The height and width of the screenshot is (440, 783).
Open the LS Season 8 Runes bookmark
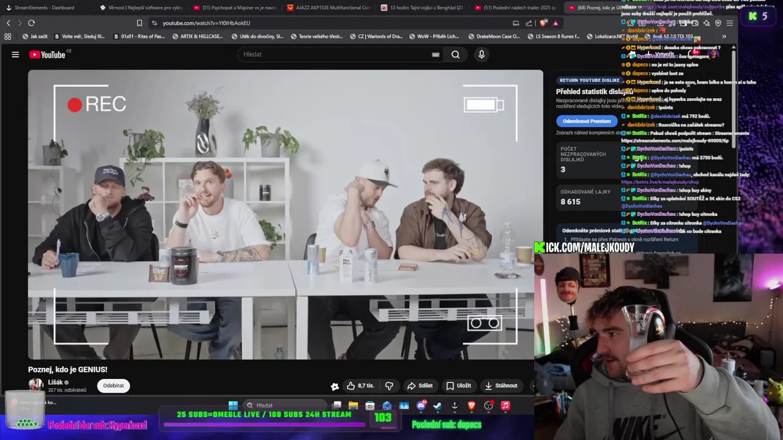[x=553, y=37]
